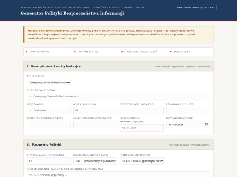237x177 pixels.
Task: Click the Data wejścia w życie field
Action: 188,125
